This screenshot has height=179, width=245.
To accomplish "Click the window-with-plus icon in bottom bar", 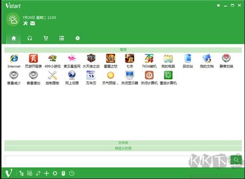I will (x=30, y=173).
